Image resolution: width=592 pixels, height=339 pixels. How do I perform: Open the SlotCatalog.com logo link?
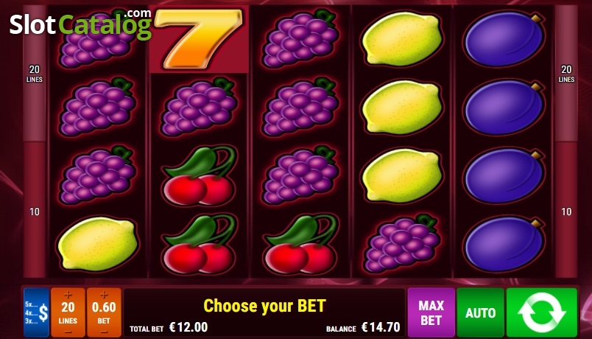pyautogui.click(x=81, y=24)
